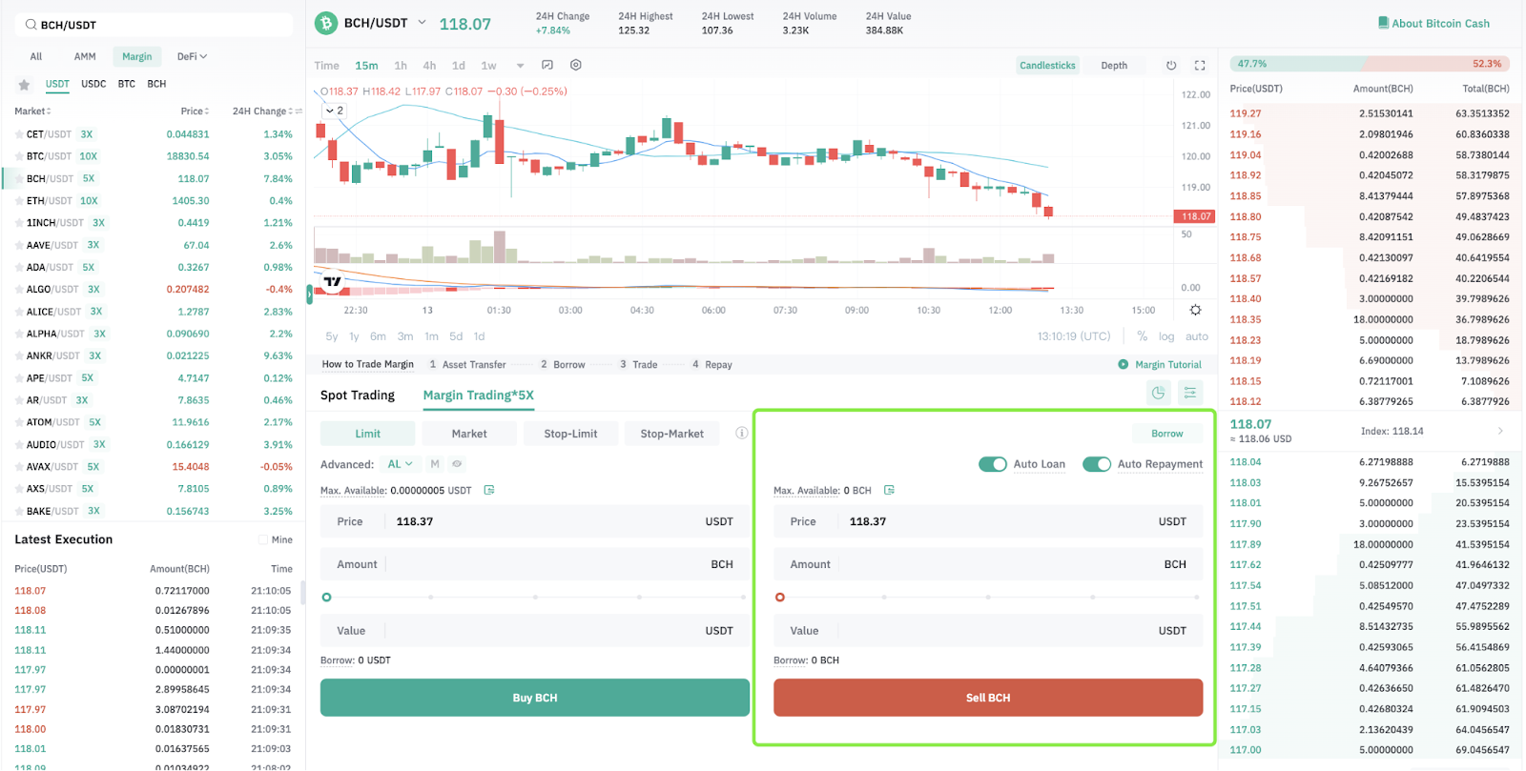
Task: Star the BTC/USDT market
Action: pyautogui.click(x=19, y=156)
